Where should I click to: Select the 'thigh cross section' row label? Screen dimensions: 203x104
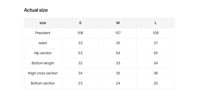tap(43, 73)
